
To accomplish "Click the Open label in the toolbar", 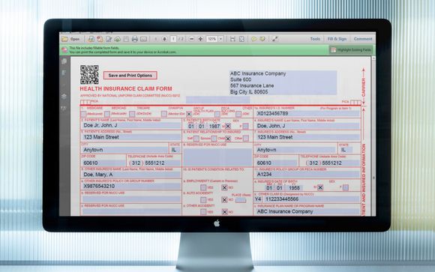I will pyautogui.click(x=75, y=40).
